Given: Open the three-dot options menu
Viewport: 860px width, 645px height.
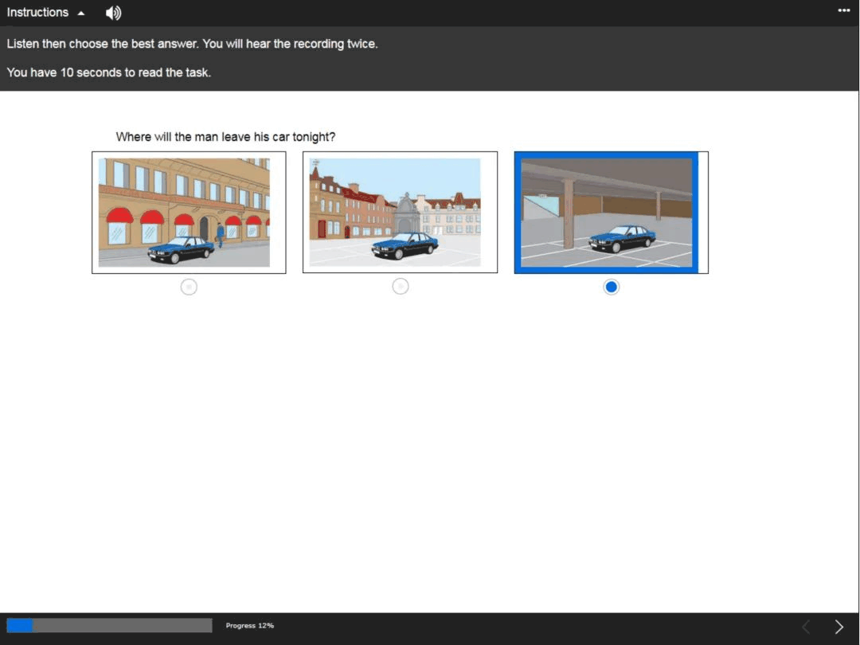Looking at the screenshot, I should pos(843,10).
